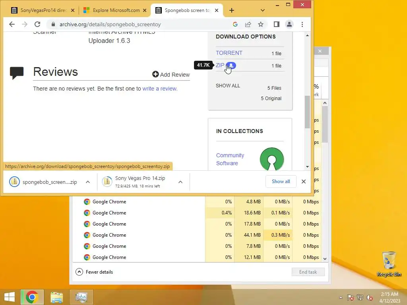Share this page icon

pyautogui.click(x=248, y=24)
